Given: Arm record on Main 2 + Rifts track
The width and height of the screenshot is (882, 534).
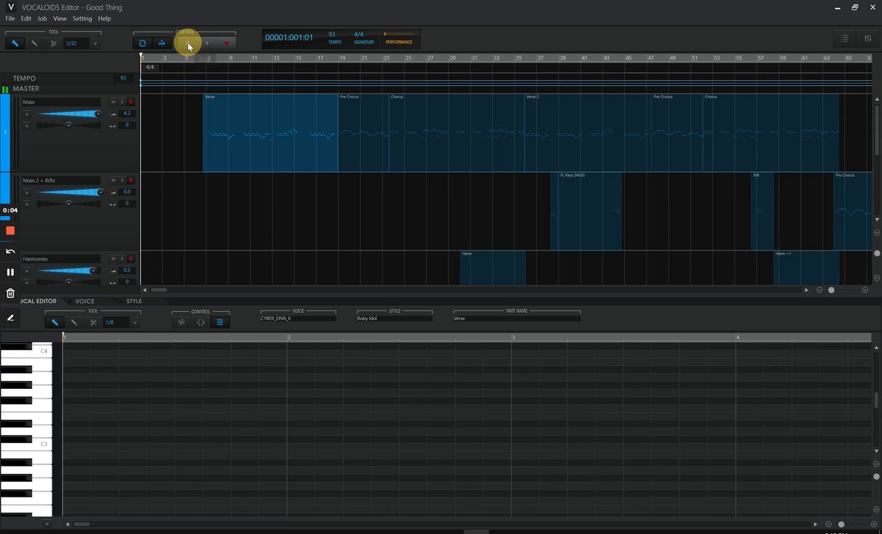Looking at the screenshot, I should coord(130,180).
